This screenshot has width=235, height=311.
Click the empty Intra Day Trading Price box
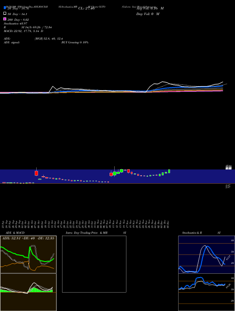(94, 264)
